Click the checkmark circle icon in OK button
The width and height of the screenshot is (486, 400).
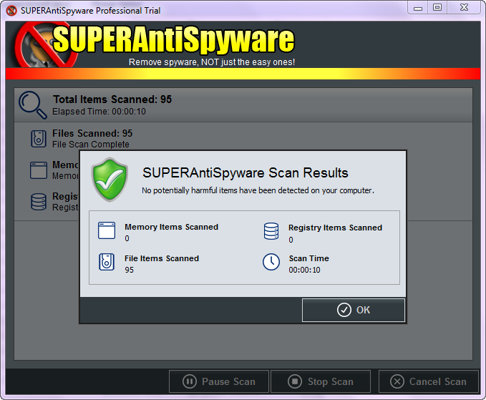[x=344, y=310]
